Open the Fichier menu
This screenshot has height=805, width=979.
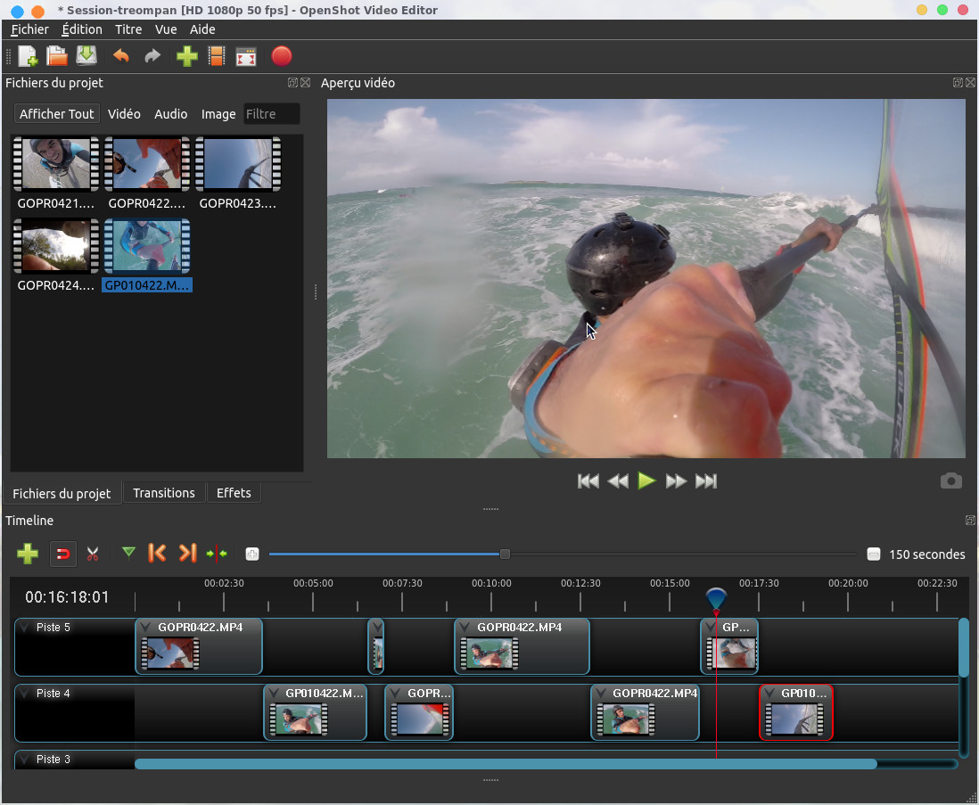coord(29,29)
